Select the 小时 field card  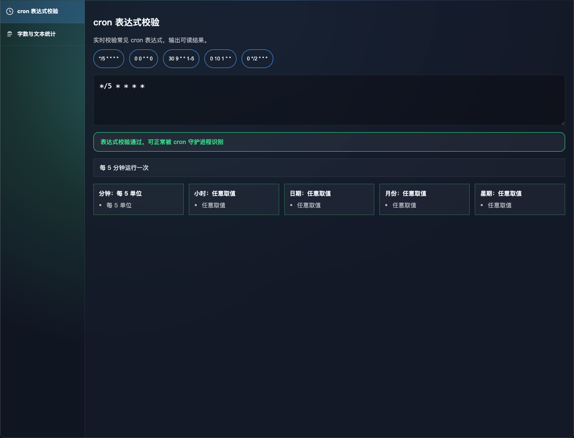coord(234,199)
